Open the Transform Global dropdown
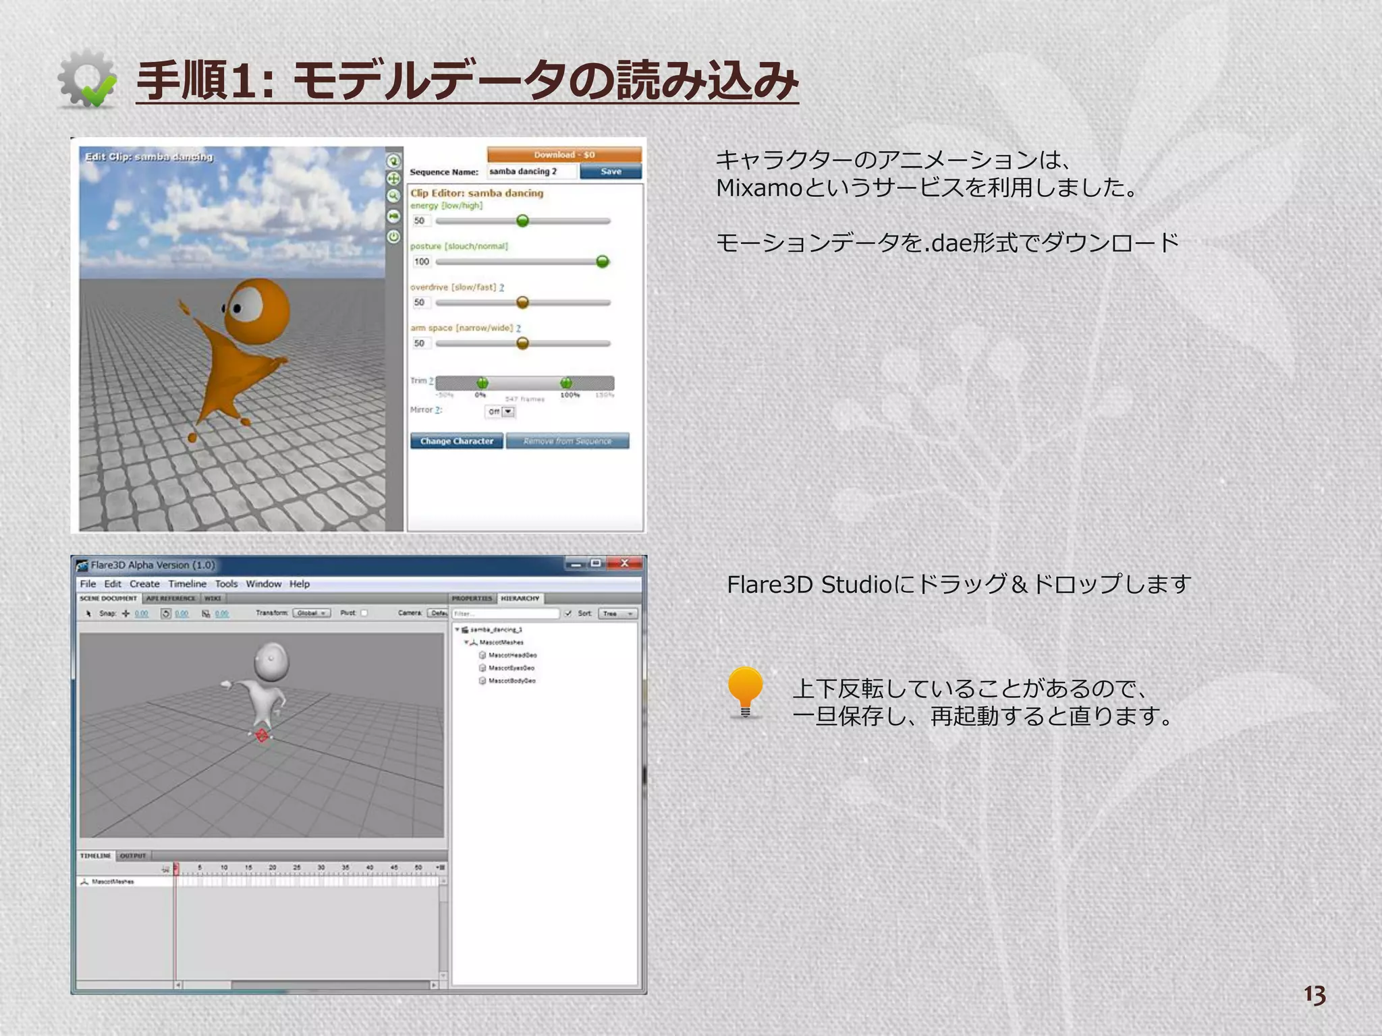This screenshot has width=1382, height=1036. point(312,613)
